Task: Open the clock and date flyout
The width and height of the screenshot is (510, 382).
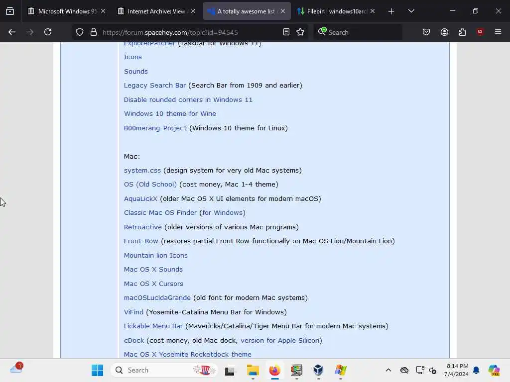Action: [457, 370]
